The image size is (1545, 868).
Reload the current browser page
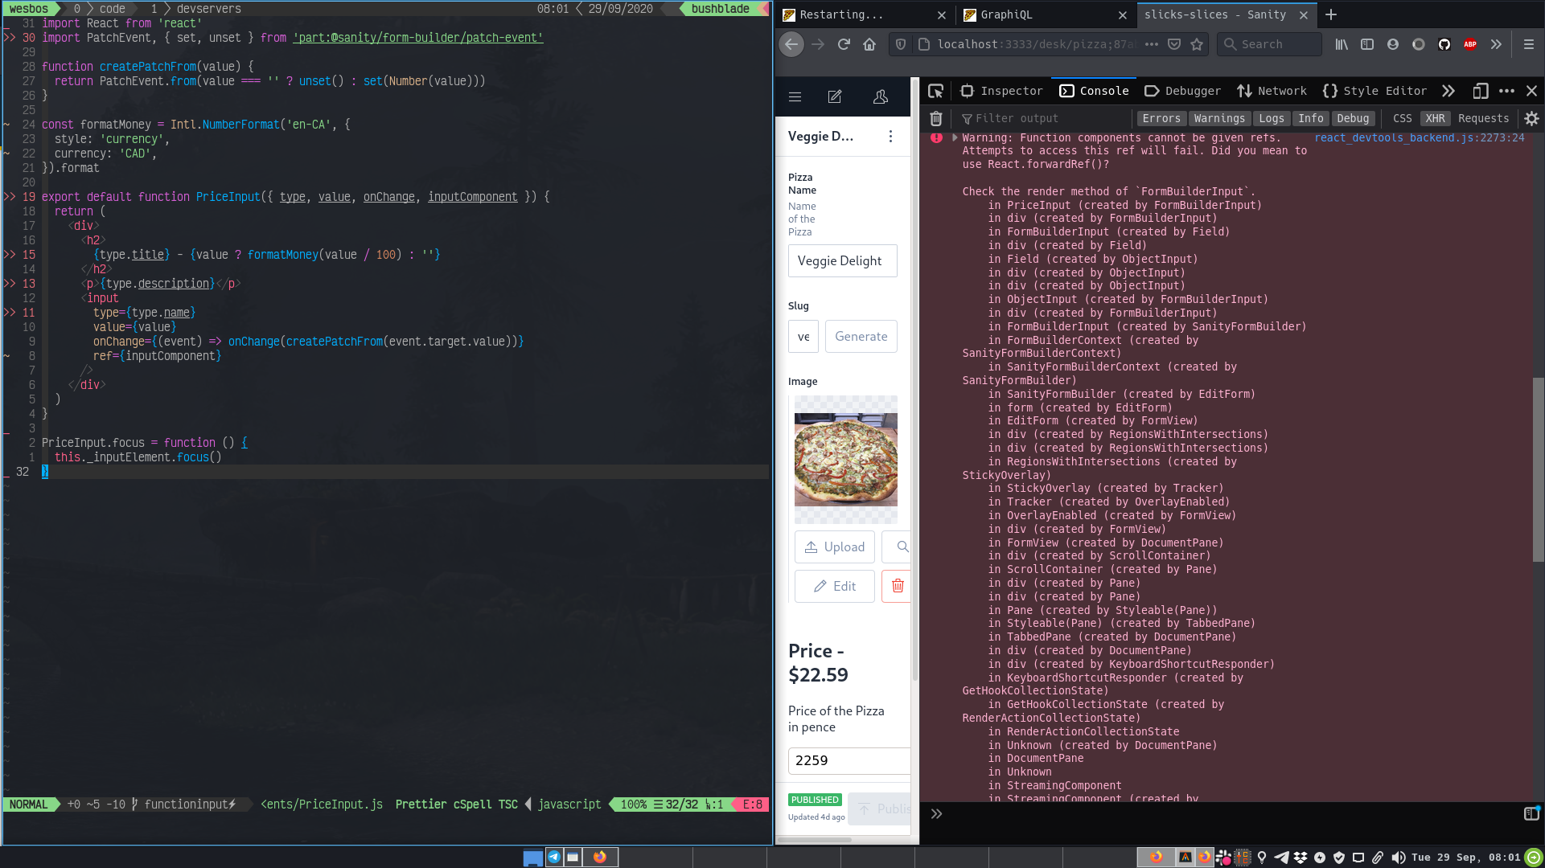(x=844, y=44)
